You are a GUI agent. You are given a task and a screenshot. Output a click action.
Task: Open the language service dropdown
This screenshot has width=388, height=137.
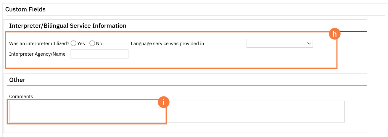pyautogui.click(x=279, y=43)
